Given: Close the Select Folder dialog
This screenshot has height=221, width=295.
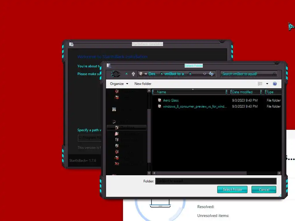Looking at the screenshot, I should [277, 63].
